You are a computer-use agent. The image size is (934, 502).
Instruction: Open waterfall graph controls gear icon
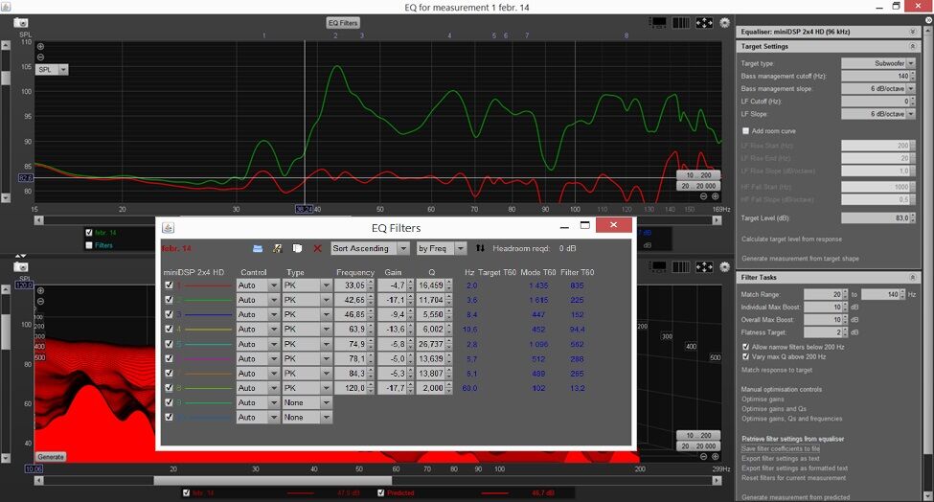(x=724, y=266)
